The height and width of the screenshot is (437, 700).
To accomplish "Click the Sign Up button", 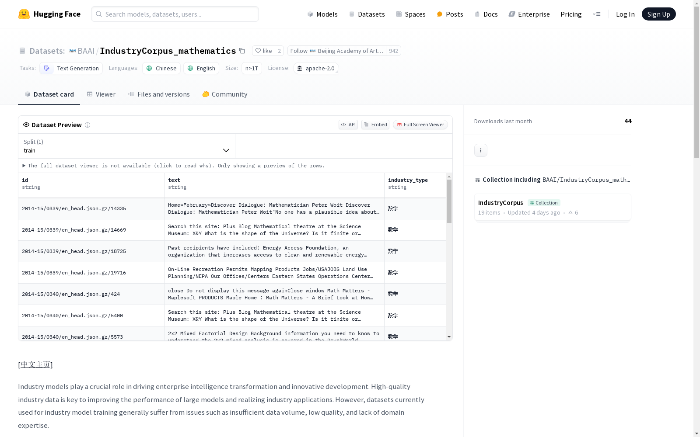I will (x=658, y=14).
